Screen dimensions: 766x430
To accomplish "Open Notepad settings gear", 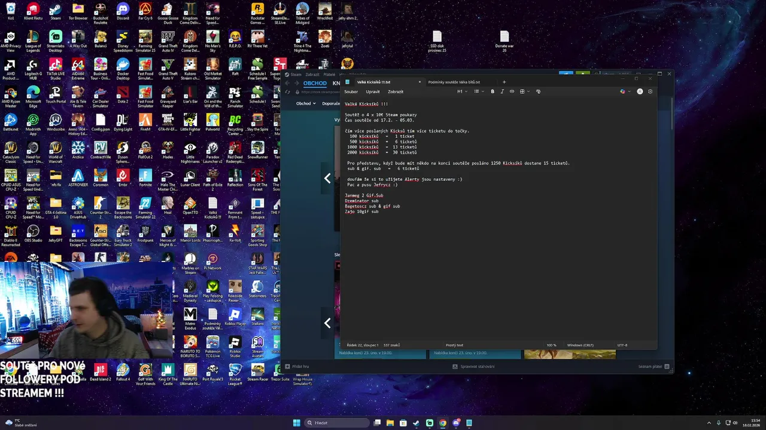I will [650, 91].
